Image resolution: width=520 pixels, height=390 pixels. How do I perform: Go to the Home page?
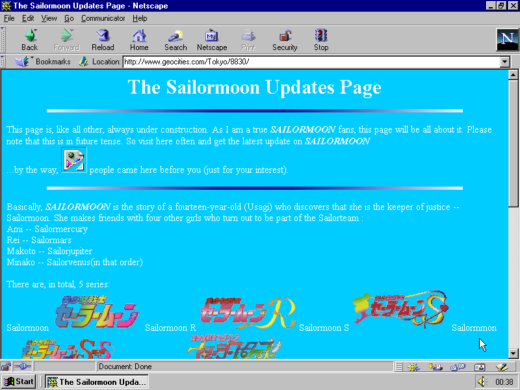(x=139, y=40)
